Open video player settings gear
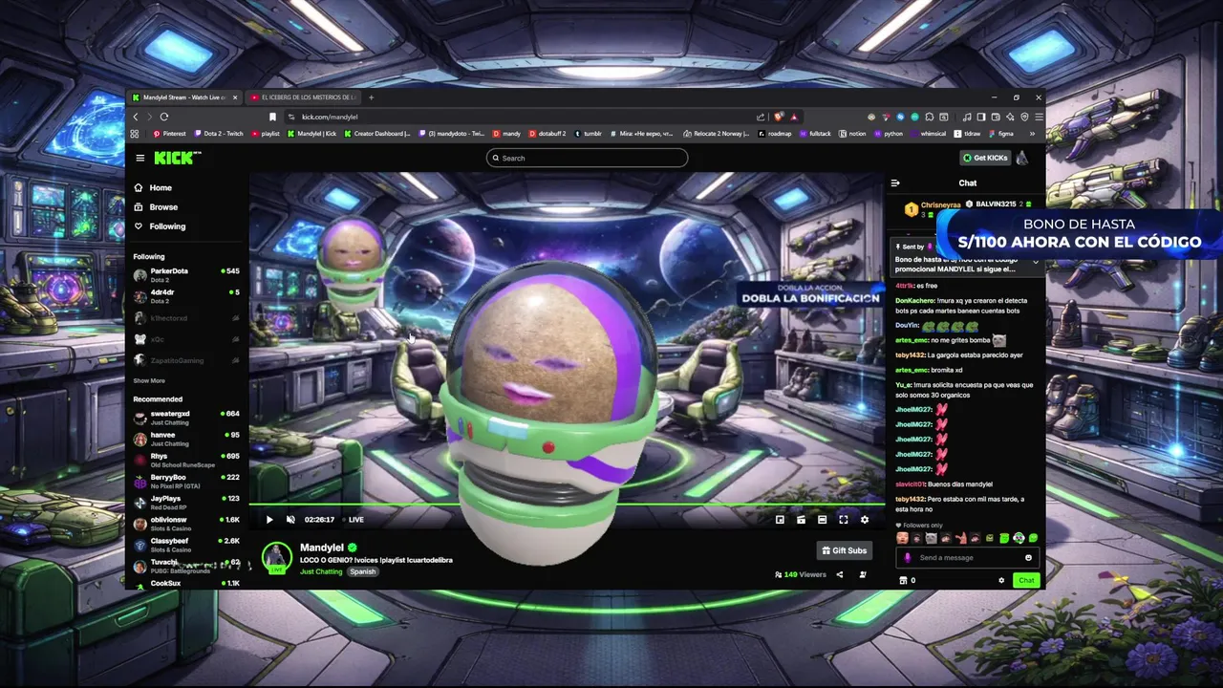The image size is (1223, 688). [865, 520]
